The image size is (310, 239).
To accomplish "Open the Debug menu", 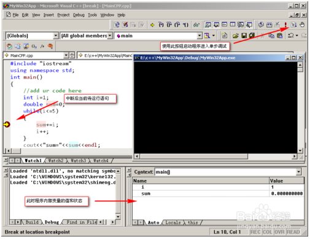I will [79, 15].
